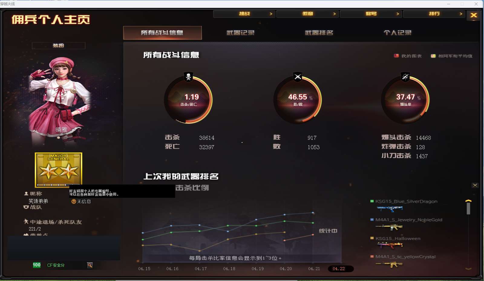This screenshot has height=281, width=484.
Task: Click the weapon list scroll down arrow
Action: click(468, 269)
